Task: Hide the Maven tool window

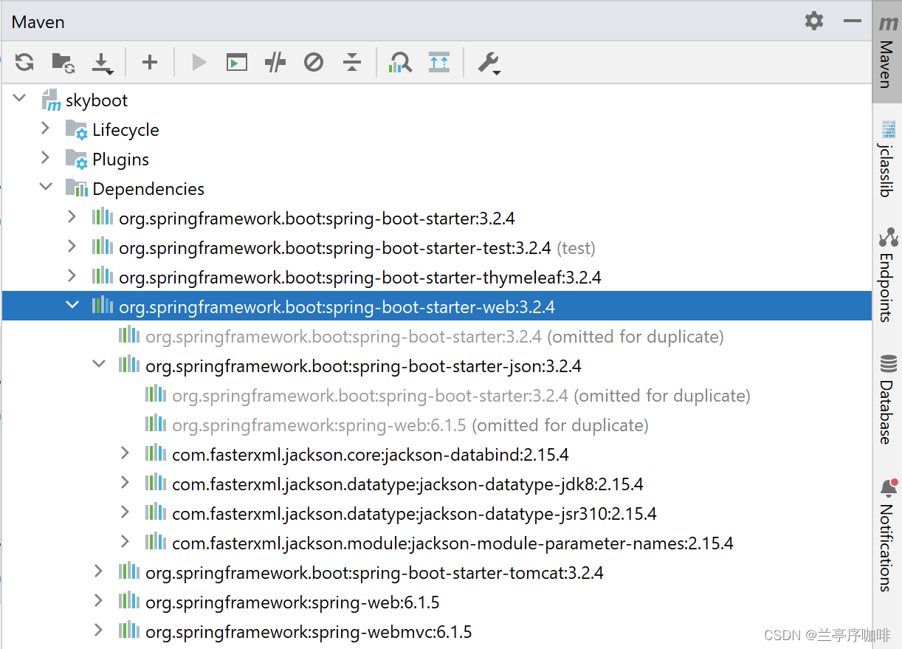Action: pyautogui.click(x=853, y=21)
